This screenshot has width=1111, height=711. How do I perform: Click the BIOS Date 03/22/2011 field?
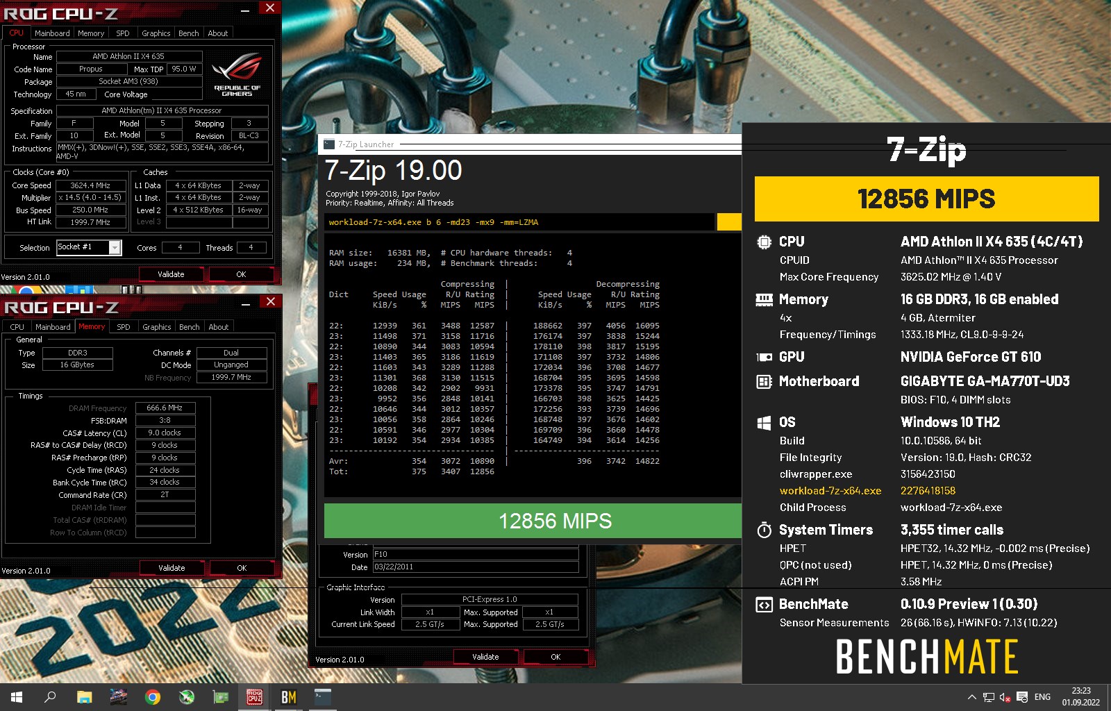[x=476, y=567]
